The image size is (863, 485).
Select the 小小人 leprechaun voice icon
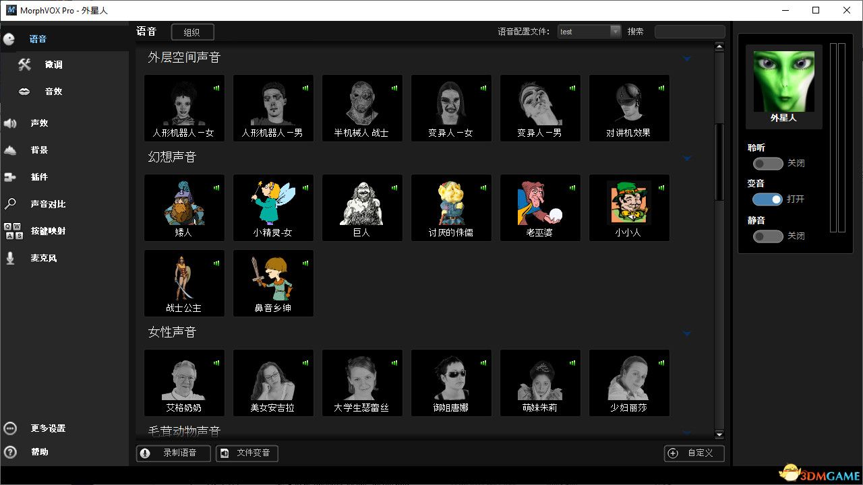629,207
